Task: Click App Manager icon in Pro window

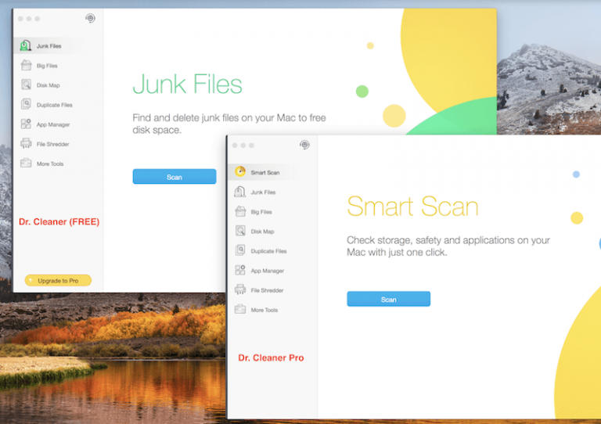Action: pos(240,270)
